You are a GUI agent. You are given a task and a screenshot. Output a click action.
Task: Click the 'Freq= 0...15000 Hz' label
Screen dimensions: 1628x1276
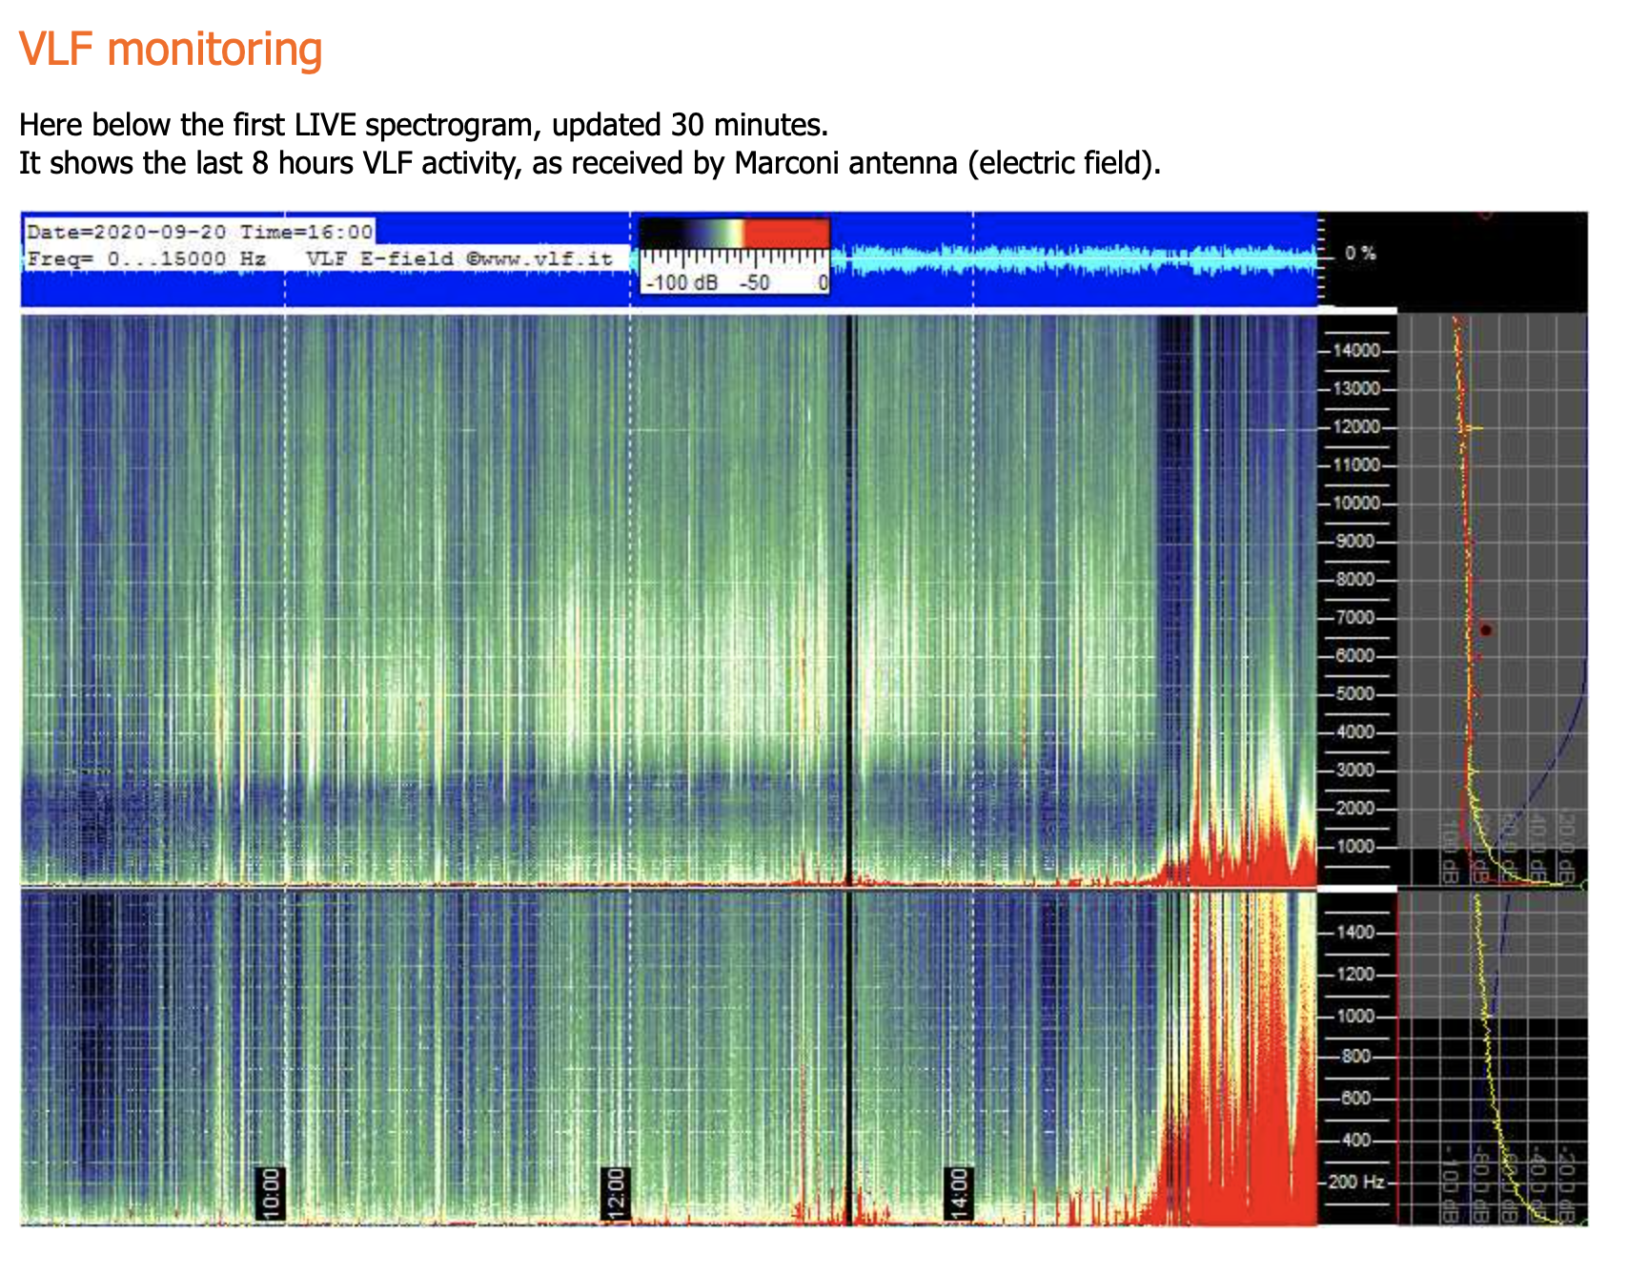coord(146,258)
